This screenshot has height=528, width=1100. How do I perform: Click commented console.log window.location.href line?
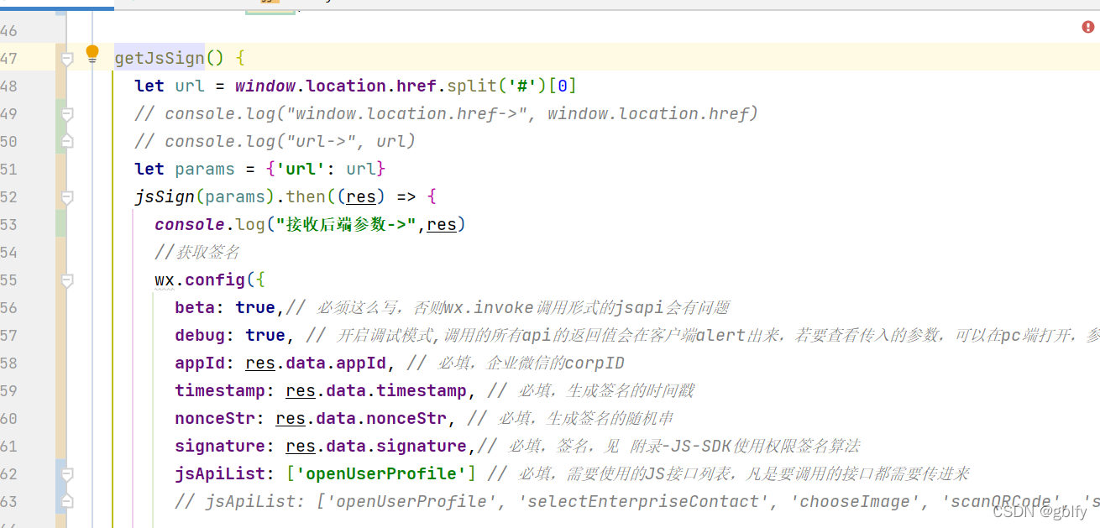pyautogui.click(x=446, y=114)
